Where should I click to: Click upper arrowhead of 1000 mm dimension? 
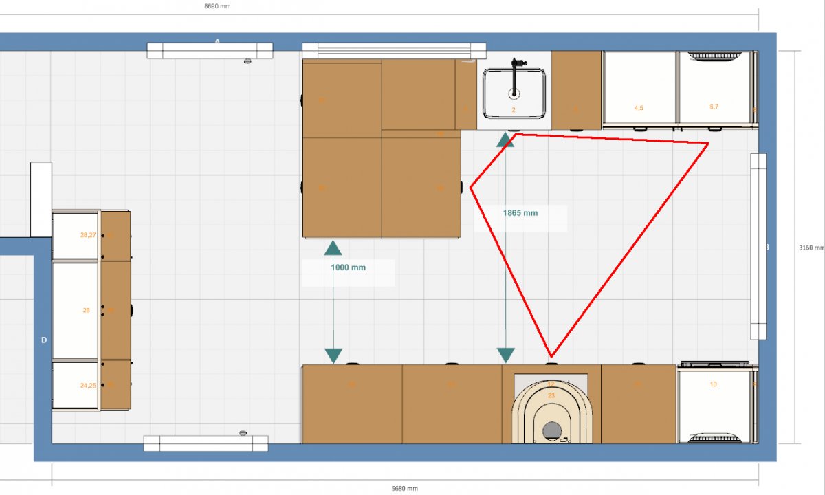click(x=333, y=248)
